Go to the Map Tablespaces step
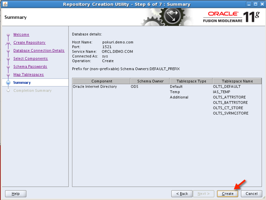Image resolution: width=266 pixels, height=200 pixels. [29, 74]
